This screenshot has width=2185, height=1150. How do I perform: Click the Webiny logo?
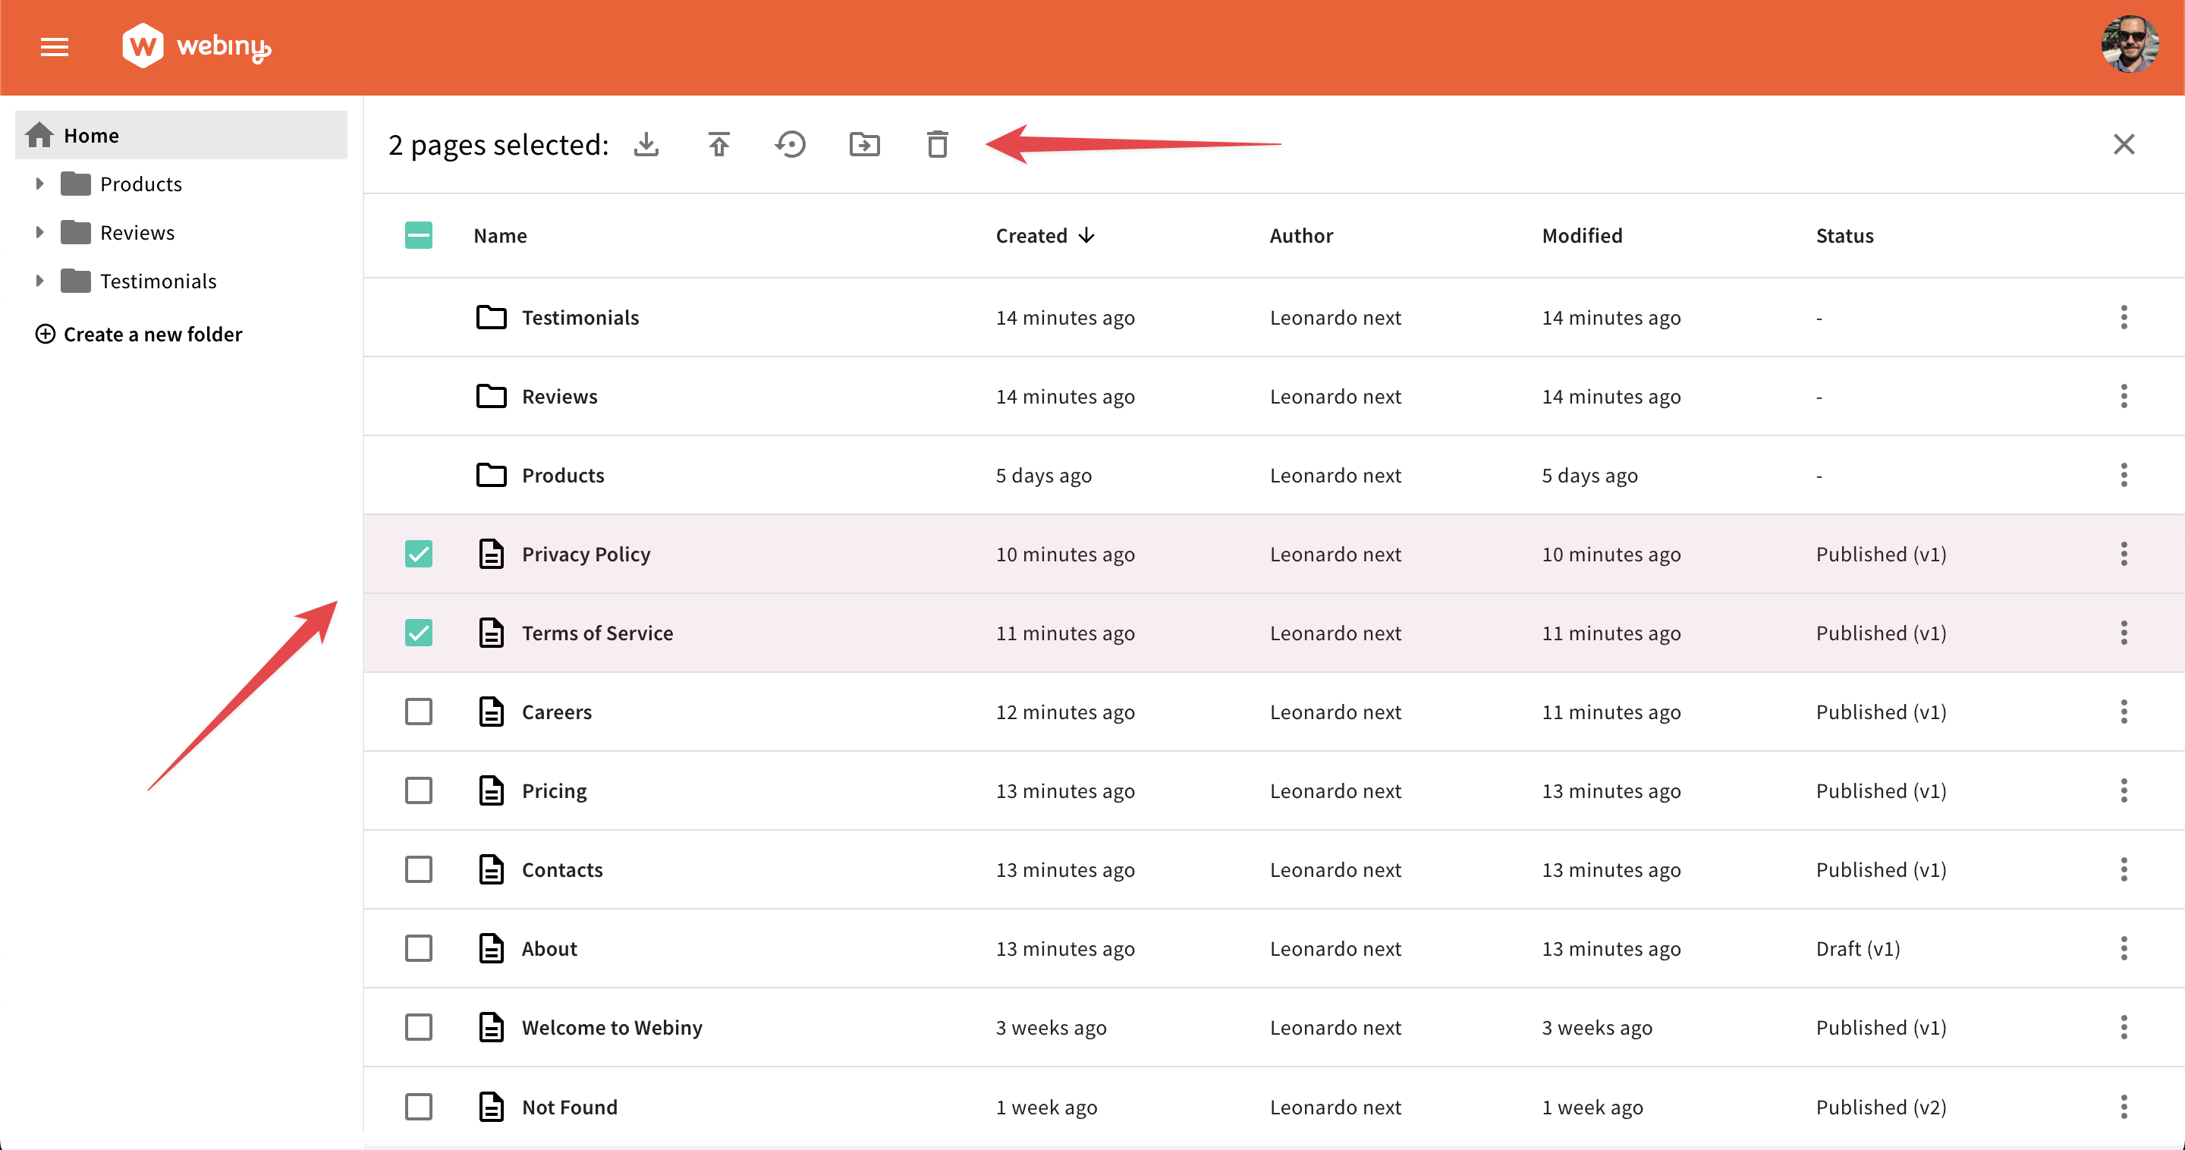[x=196, y=46]
